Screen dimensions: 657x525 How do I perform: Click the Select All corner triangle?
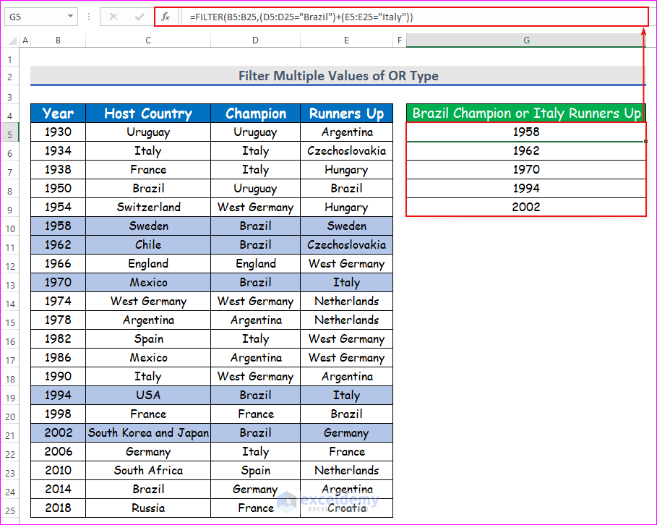tap(12, 40)
